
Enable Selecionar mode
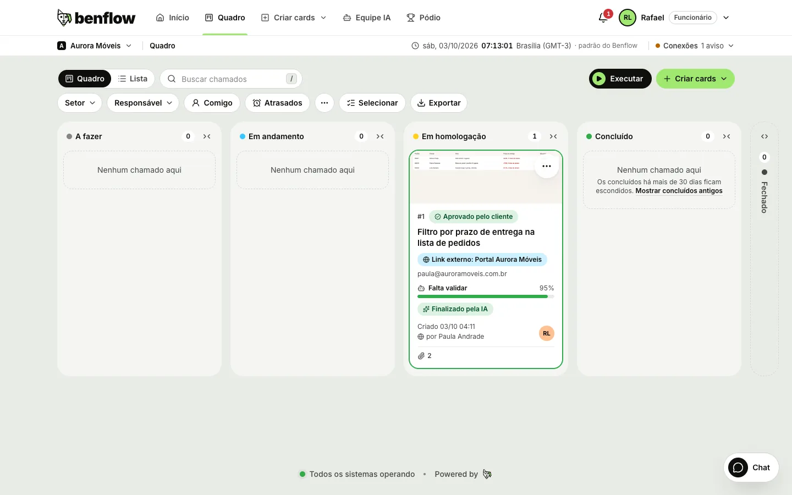click(372, 103)
